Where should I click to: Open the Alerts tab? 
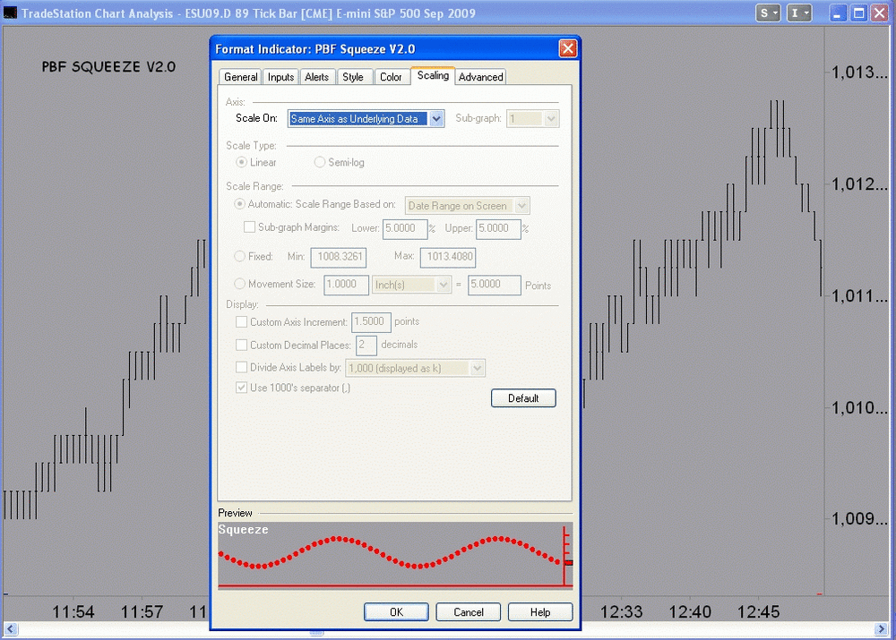(316, 77)
